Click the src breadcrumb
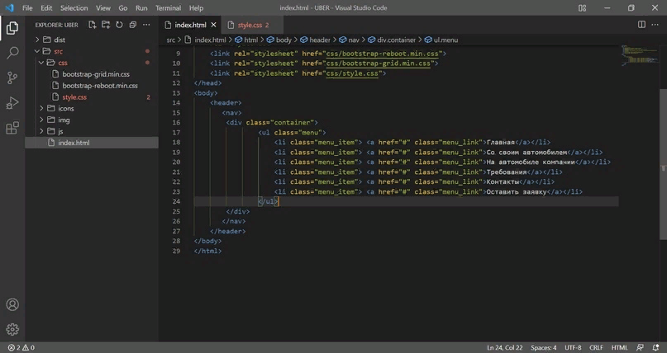This screenshot has width=667, height=353. 170,40
